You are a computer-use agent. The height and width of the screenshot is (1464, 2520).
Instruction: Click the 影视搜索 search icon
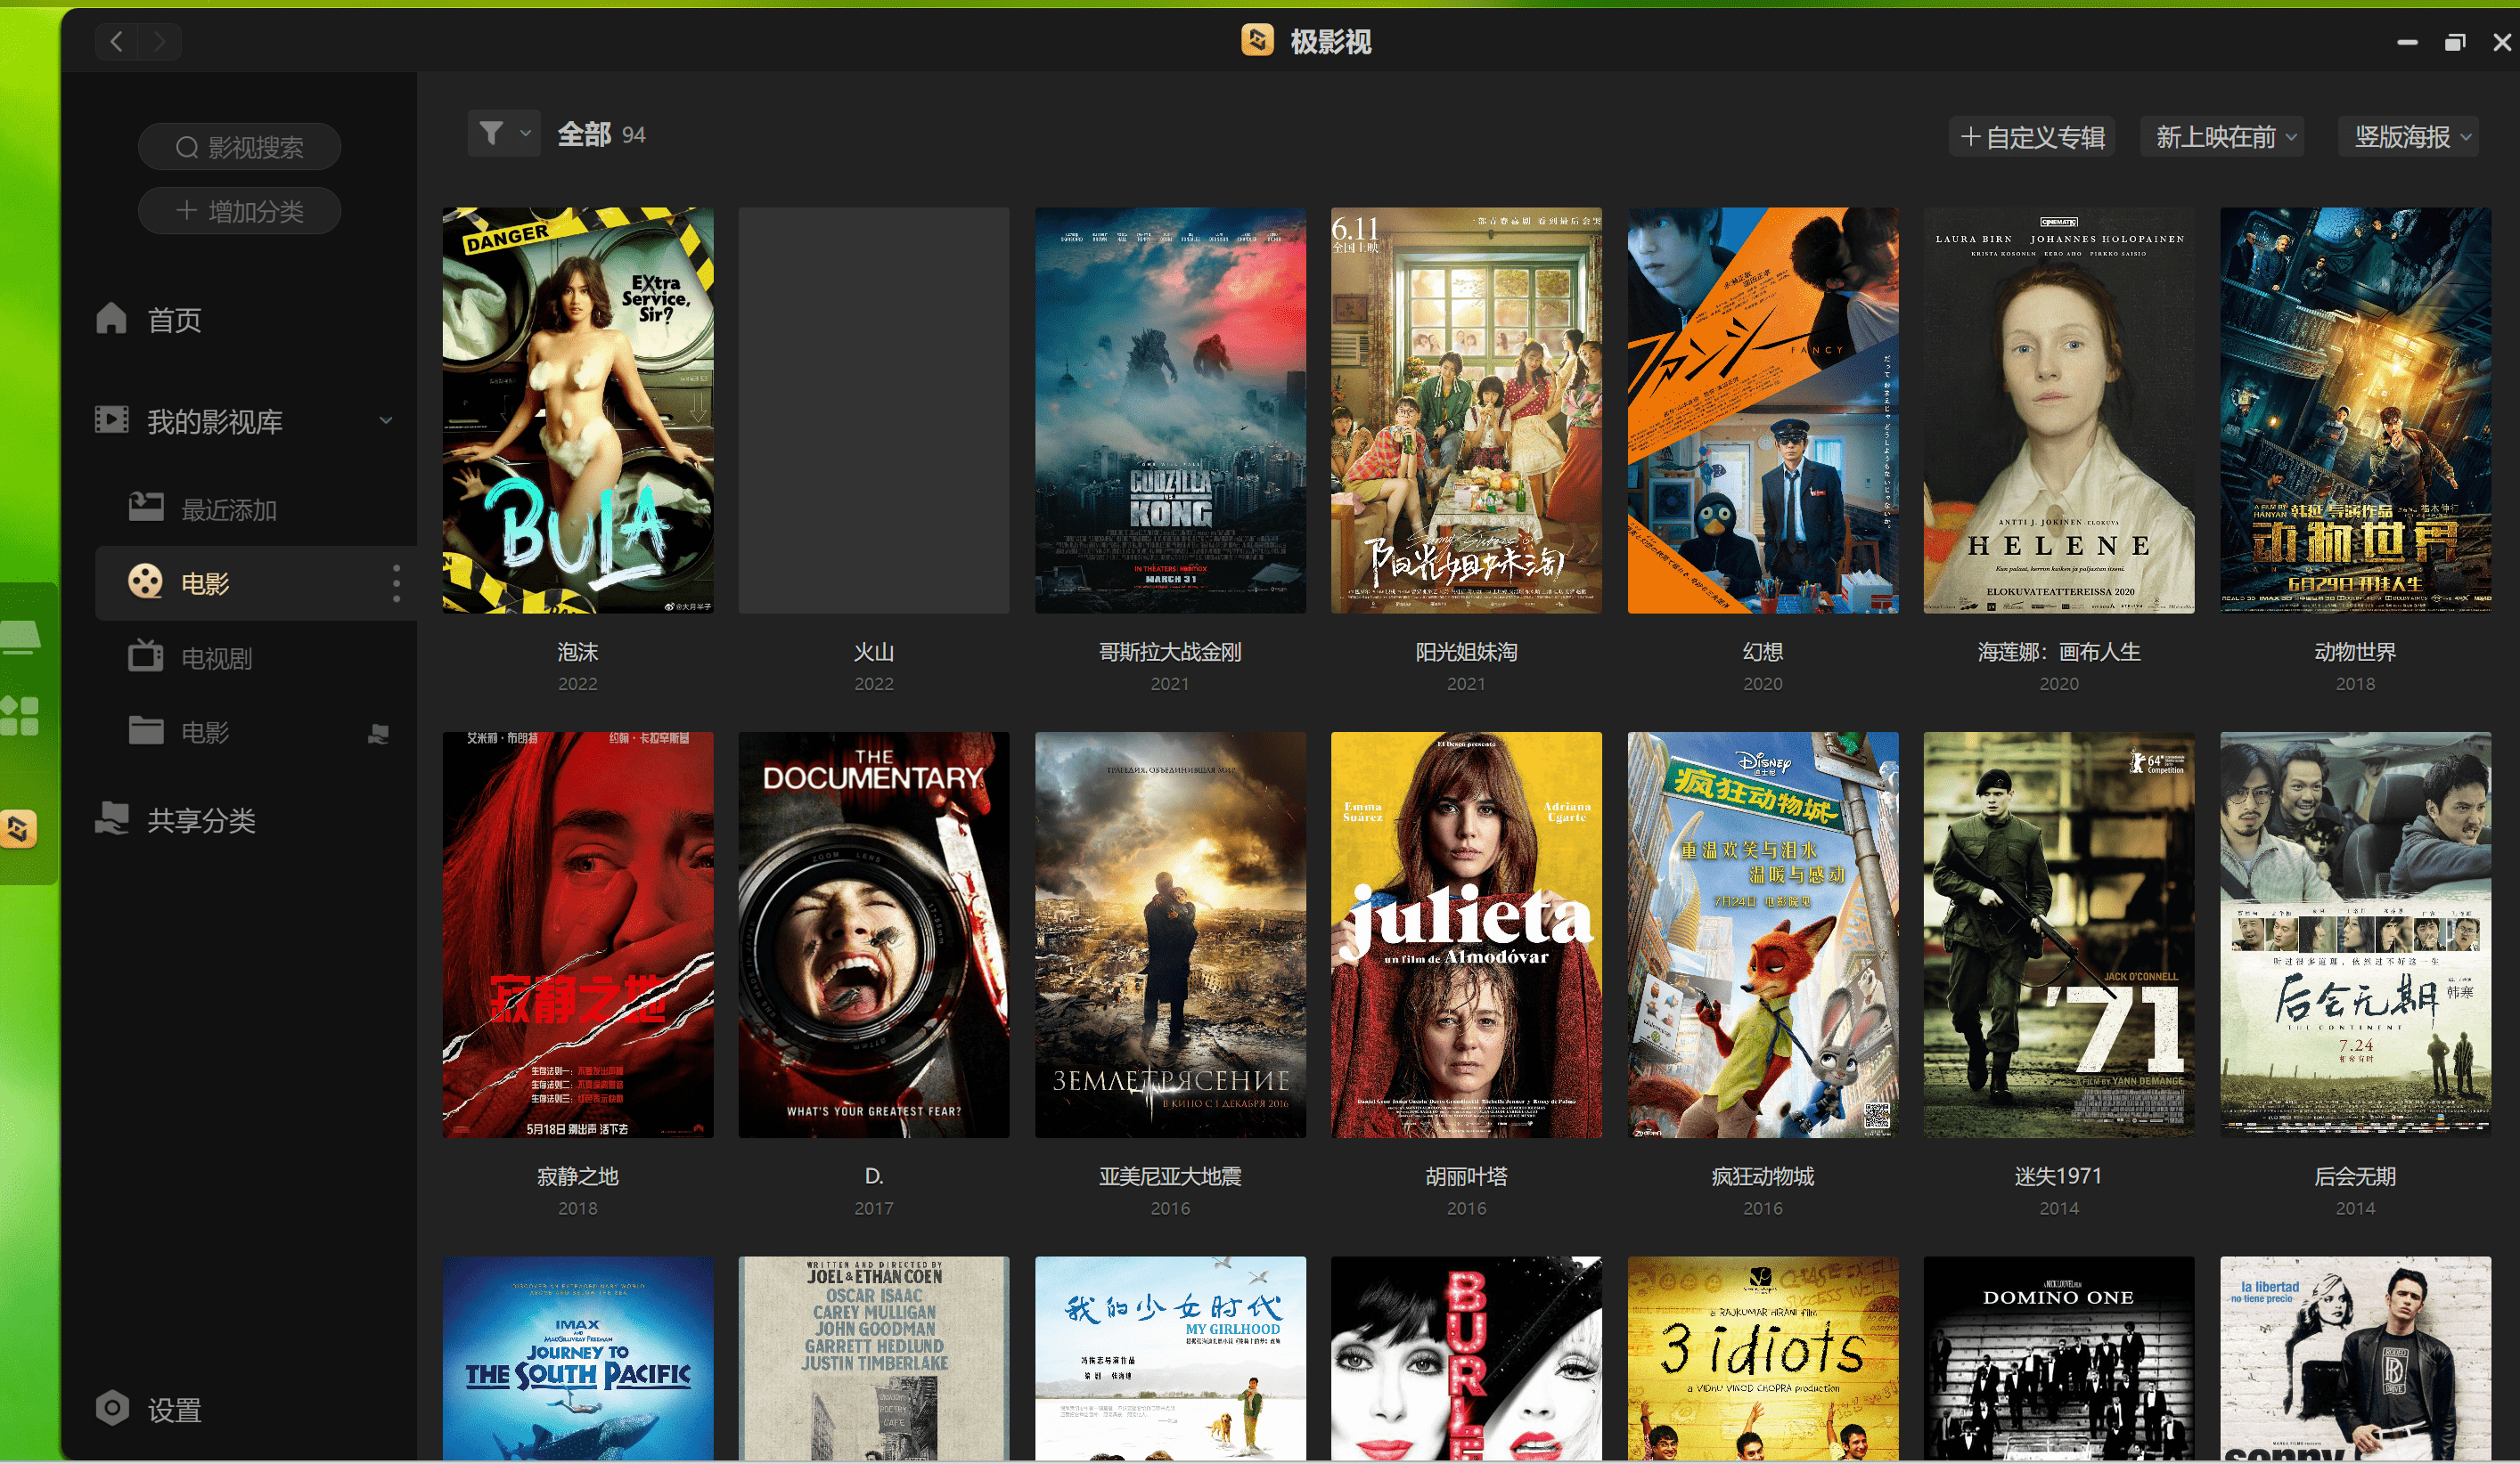[186, 146]
